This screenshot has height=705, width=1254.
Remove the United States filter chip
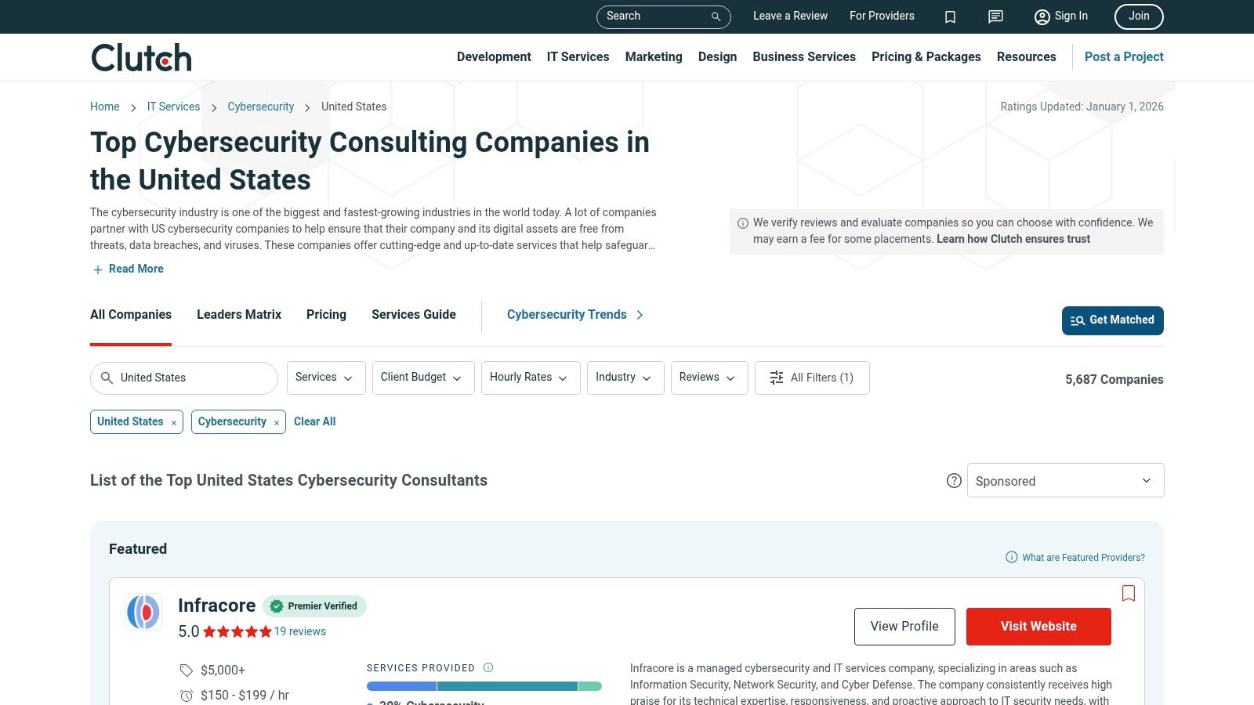[173, 421]
